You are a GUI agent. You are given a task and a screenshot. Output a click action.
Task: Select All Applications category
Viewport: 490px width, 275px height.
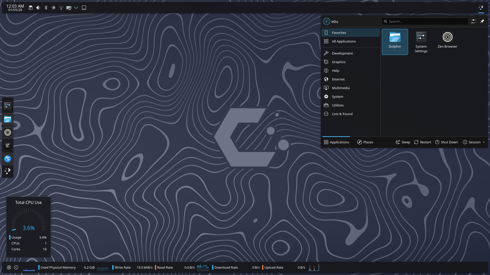[351, 41]
